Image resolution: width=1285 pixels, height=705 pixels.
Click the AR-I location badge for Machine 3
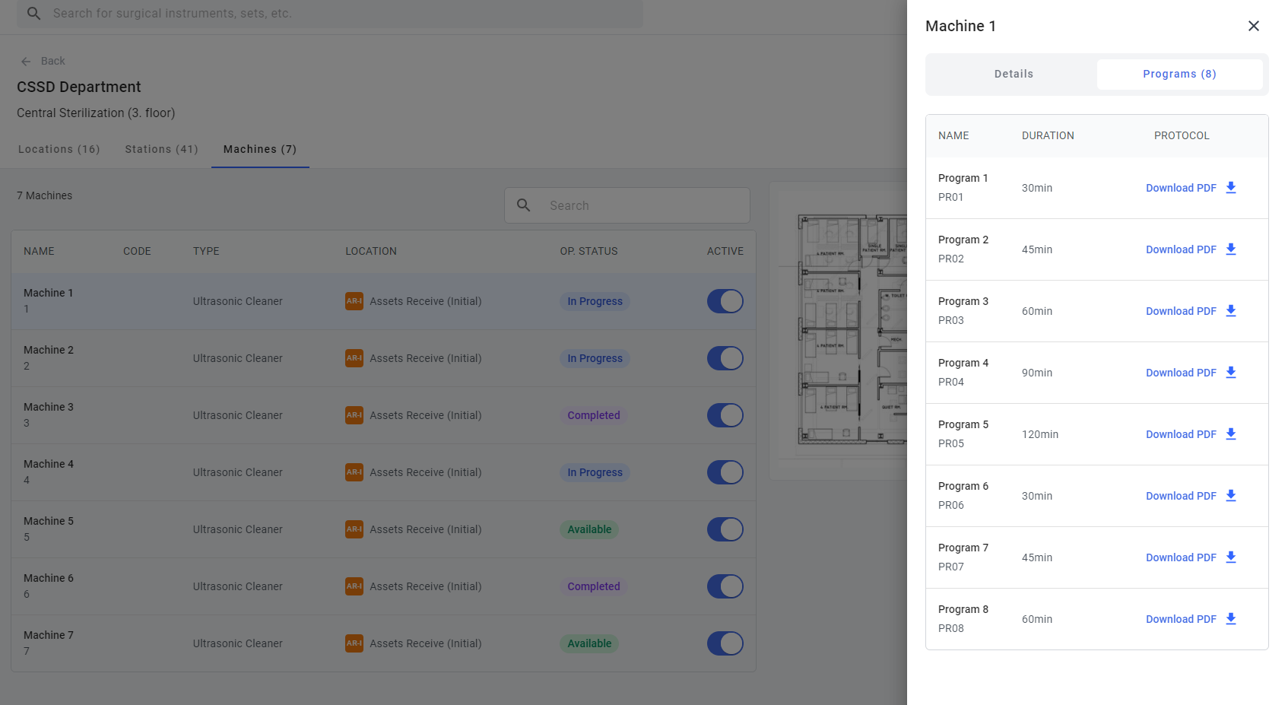click(354, 415)
